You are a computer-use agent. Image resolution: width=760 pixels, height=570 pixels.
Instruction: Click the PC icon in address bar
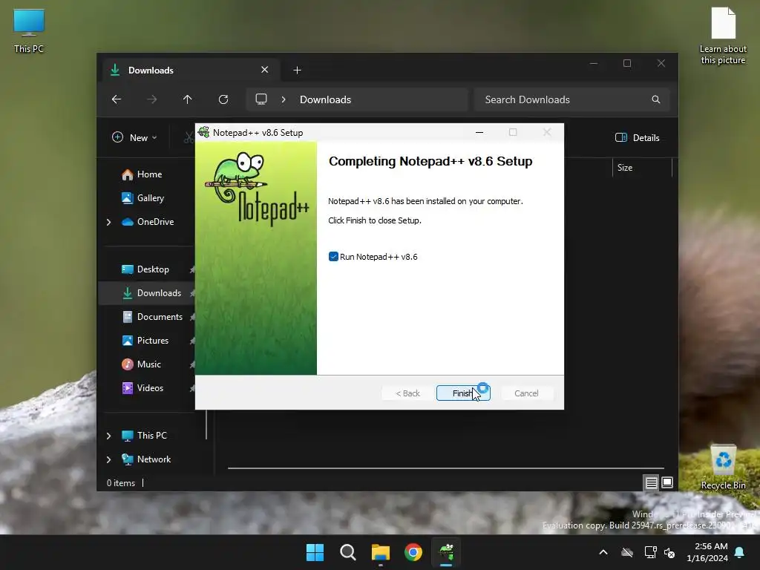click(x=261, y=99)
